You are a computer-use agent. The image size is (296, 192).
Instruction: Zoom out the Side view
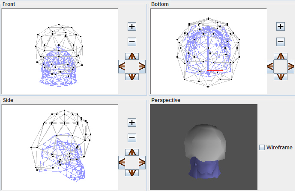(132, 138)
